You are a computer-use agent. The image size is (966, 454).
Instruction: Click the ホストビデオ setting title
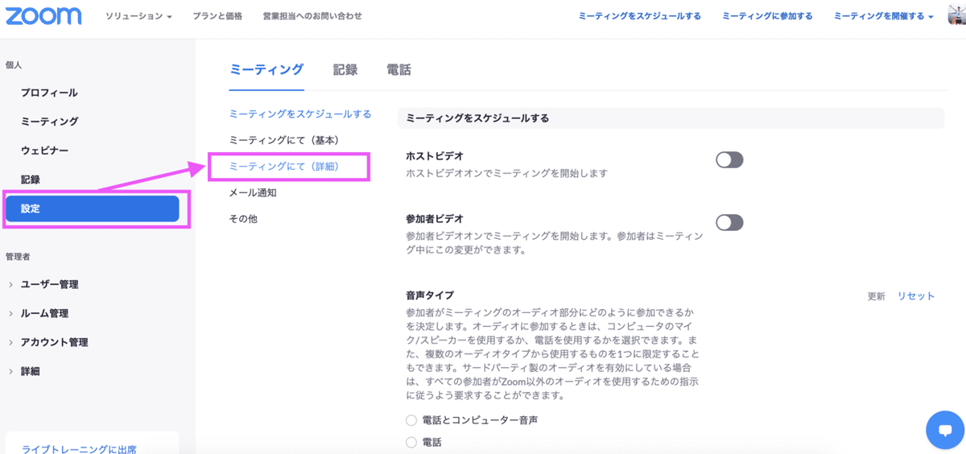[435, 156]
